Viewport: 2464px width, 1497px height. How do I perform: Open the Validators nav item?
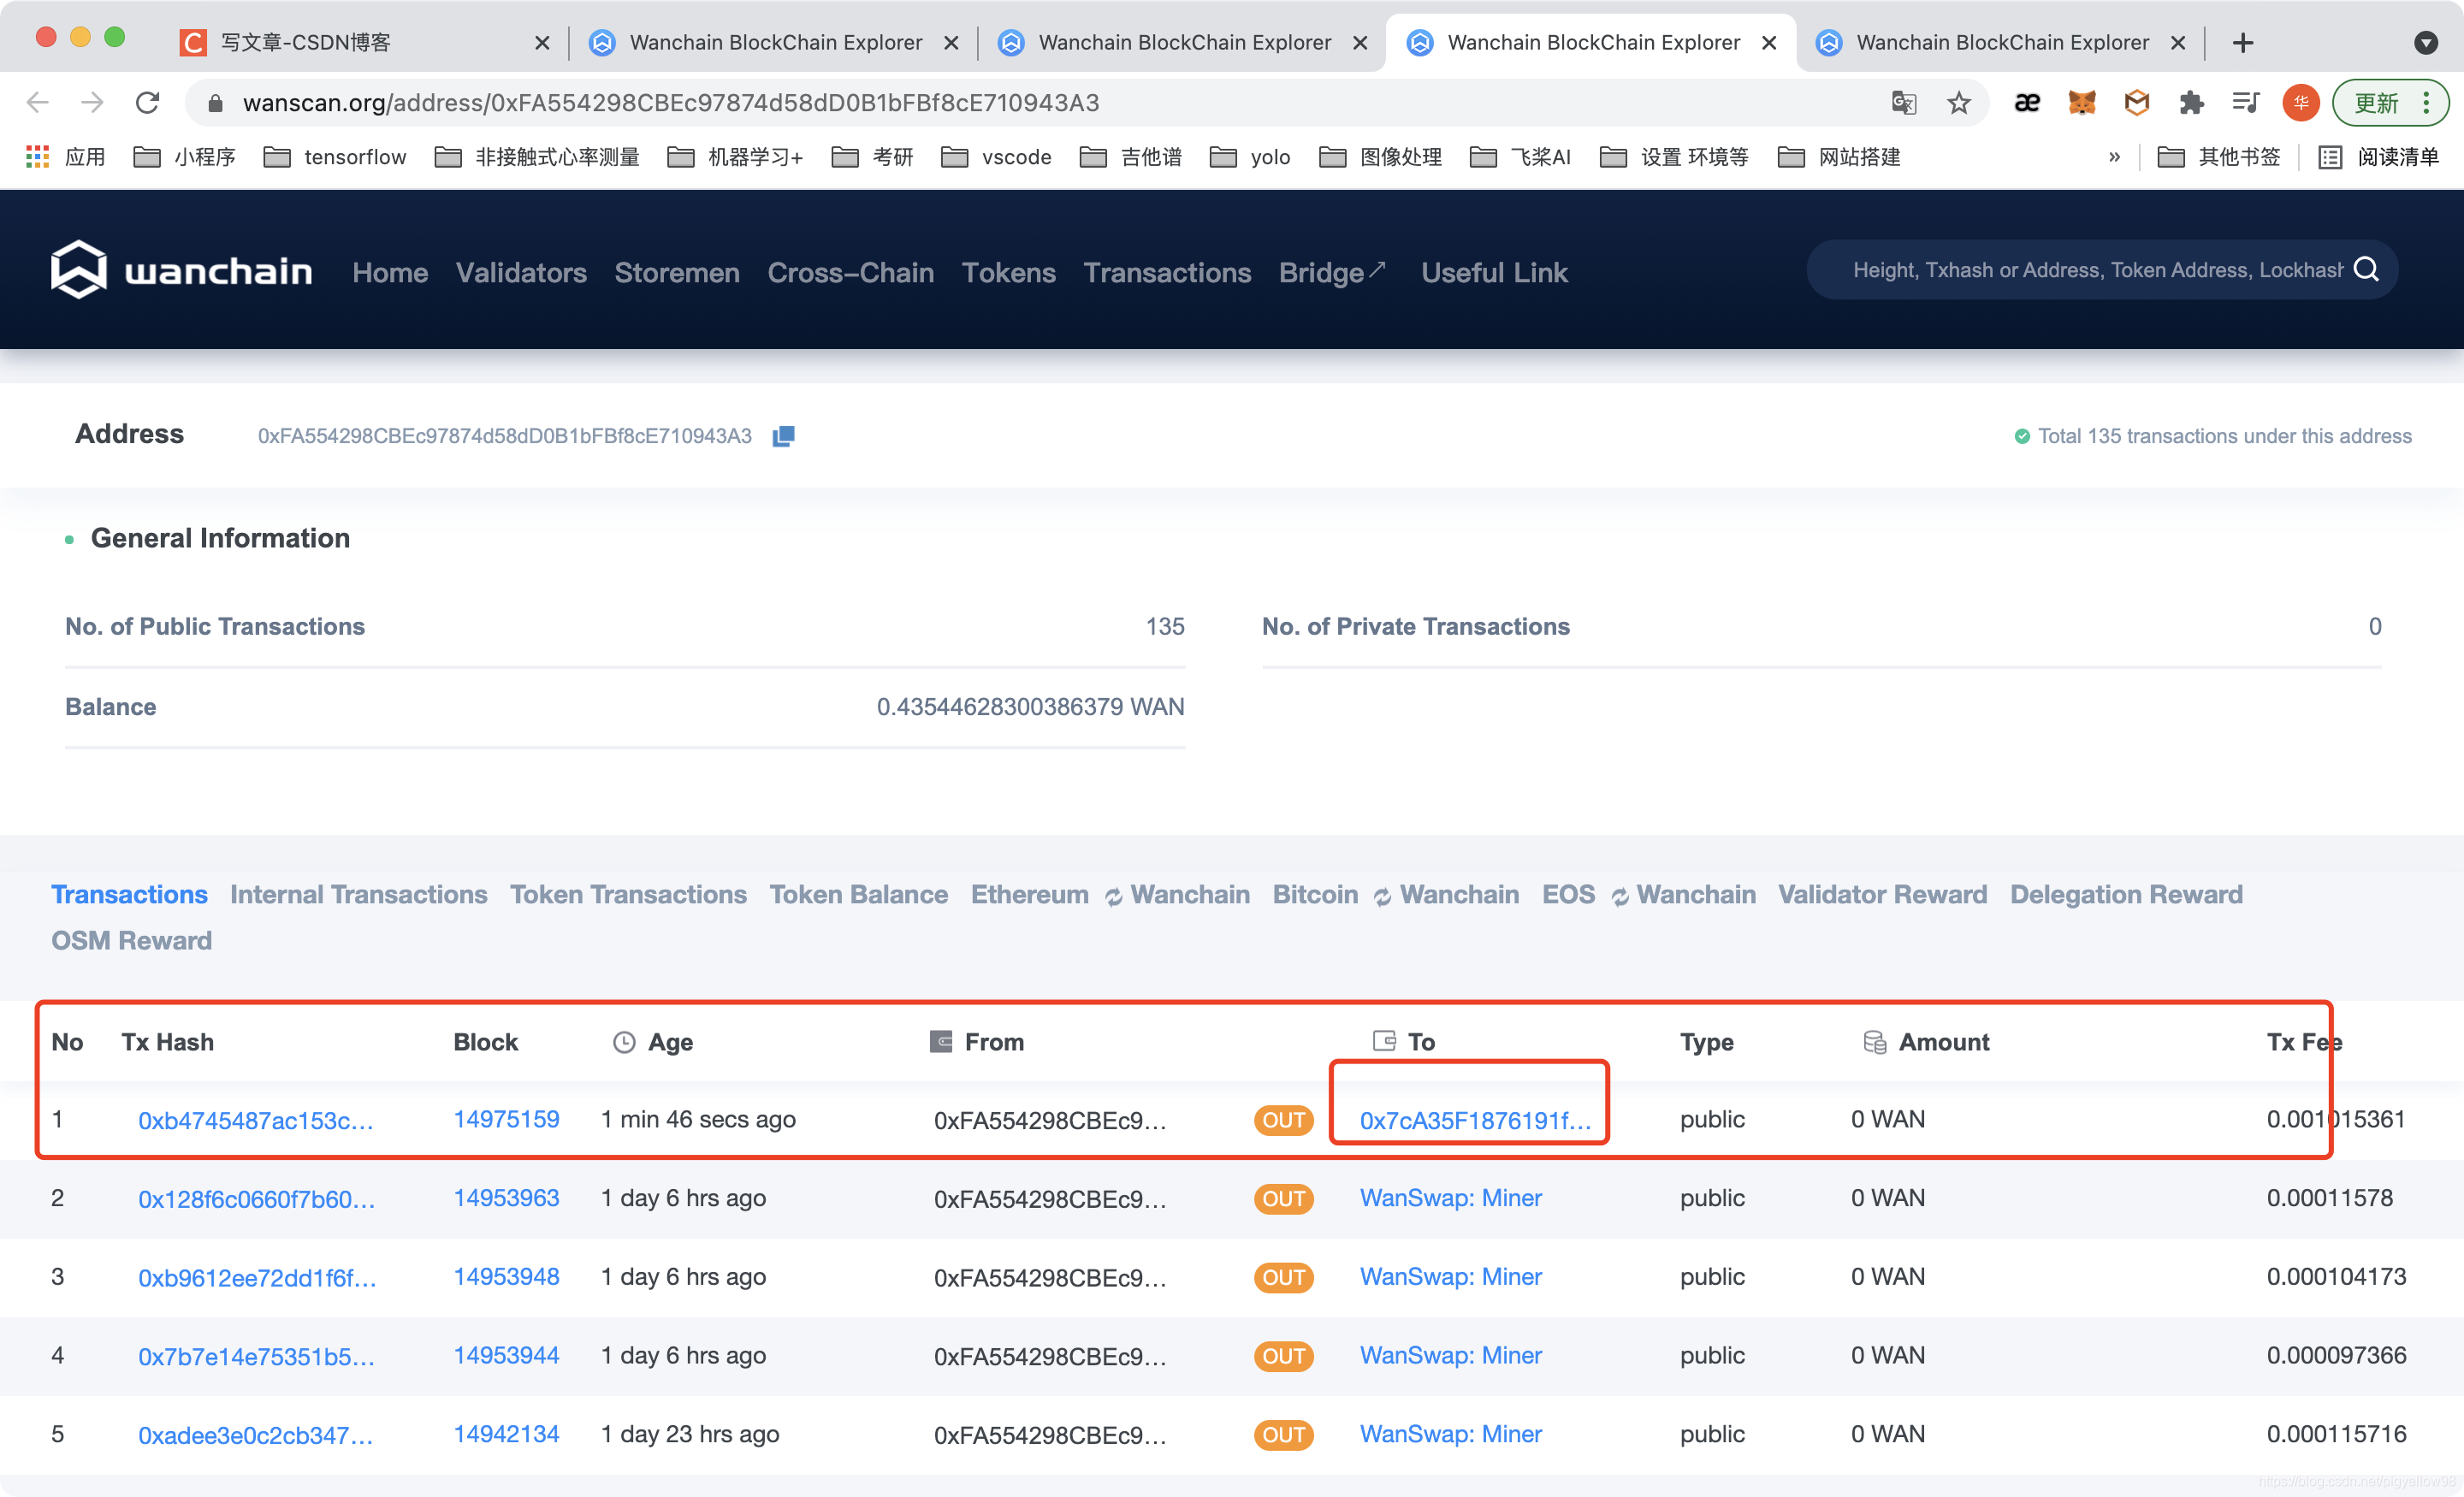pos(521,272)
